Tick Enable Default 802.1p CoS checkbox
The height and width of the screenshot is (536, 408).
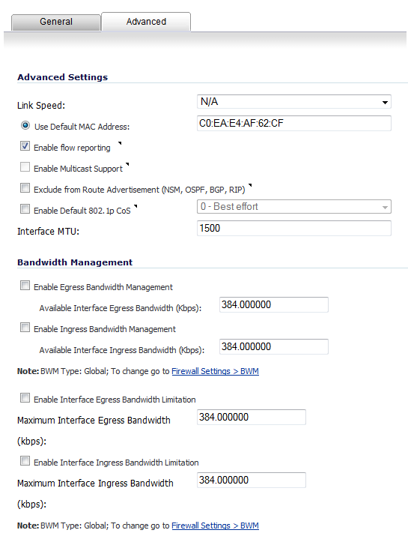(x=25, y=209)
